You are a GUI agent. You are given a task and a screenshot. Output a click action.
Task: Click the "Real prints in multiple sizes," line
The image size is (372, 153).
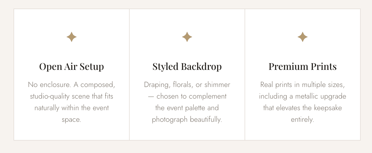click(303, 85)
